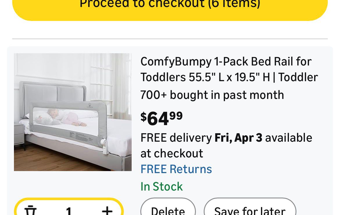
Task: Click the nightstand in the product image
Action: point(19,134)
